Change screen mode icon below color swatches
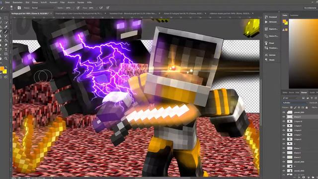This screenshot has width=318, height=179. (5, 77)
